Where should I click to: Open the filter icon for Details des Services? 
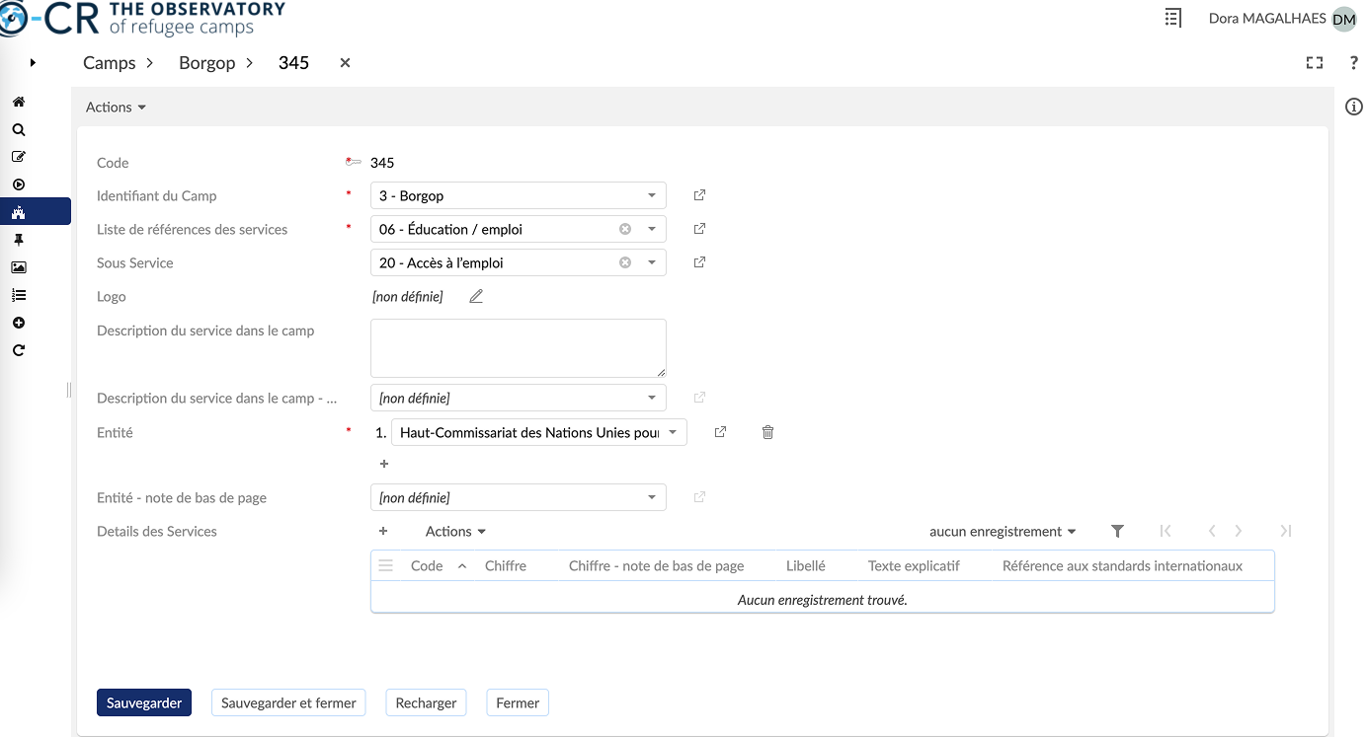coord(1117,531)
